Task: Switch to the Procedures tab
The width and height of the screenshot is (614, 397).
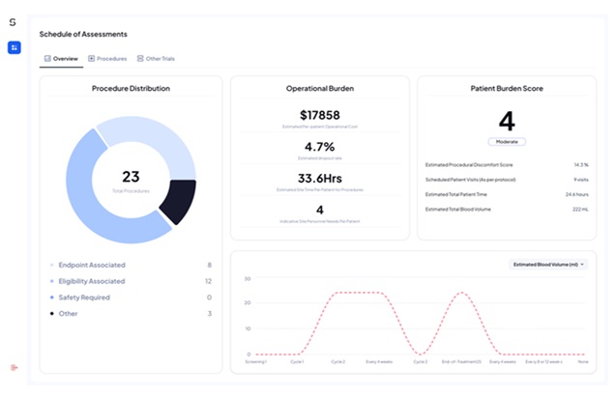Action: click(111, 59)
